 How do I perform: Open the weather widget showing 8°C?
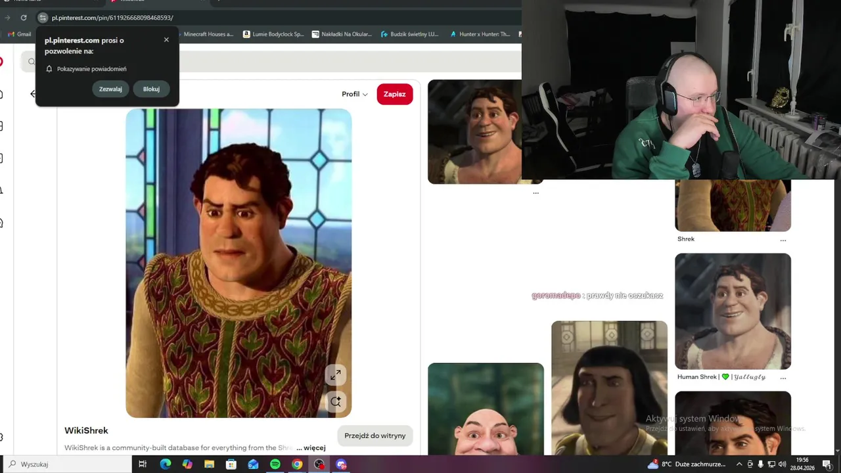click(x=686, y=464)
